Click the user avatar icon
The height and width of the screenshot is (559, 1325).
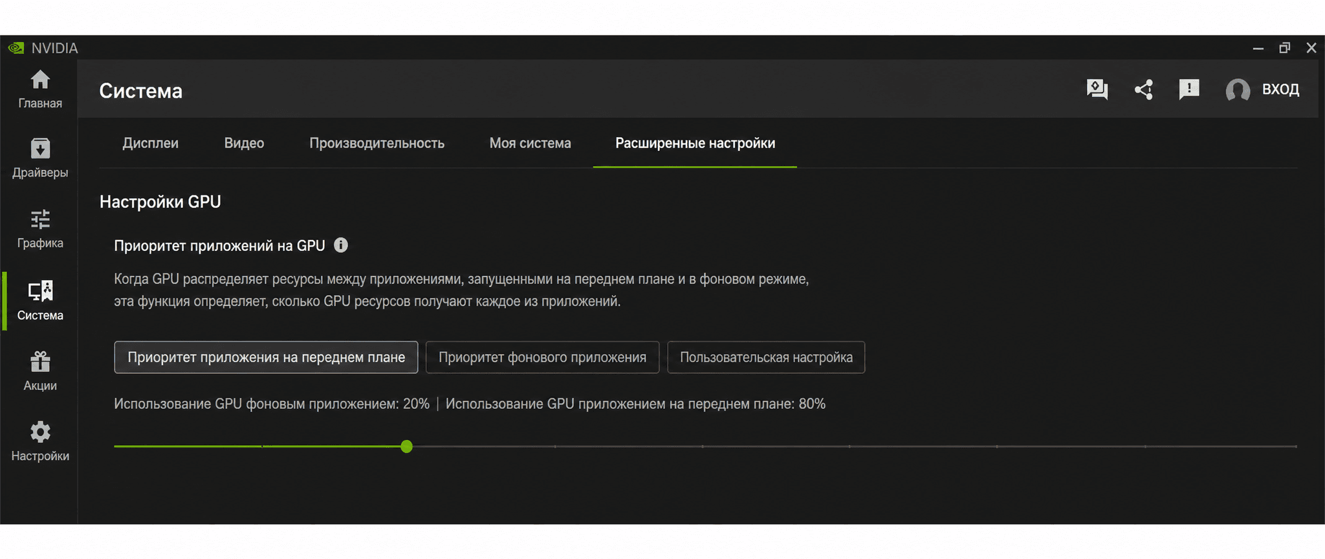[1238, 90]
